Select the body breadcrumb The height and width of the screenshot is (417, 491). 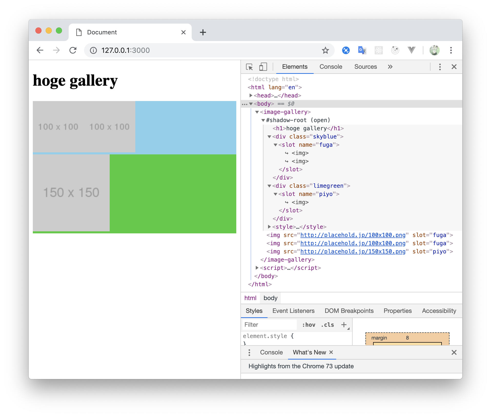[270, 298]
